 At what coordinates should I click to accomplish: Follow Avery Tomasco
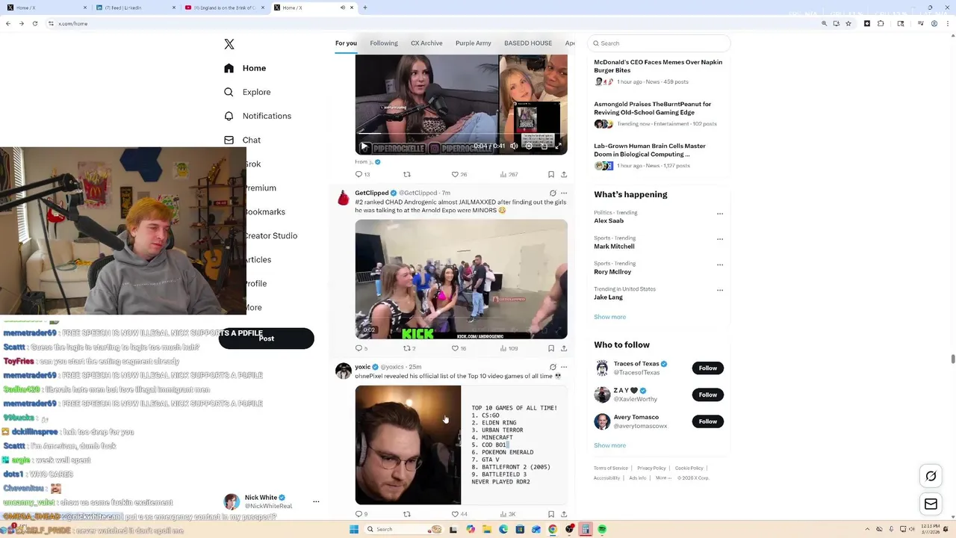coord(708,421)
